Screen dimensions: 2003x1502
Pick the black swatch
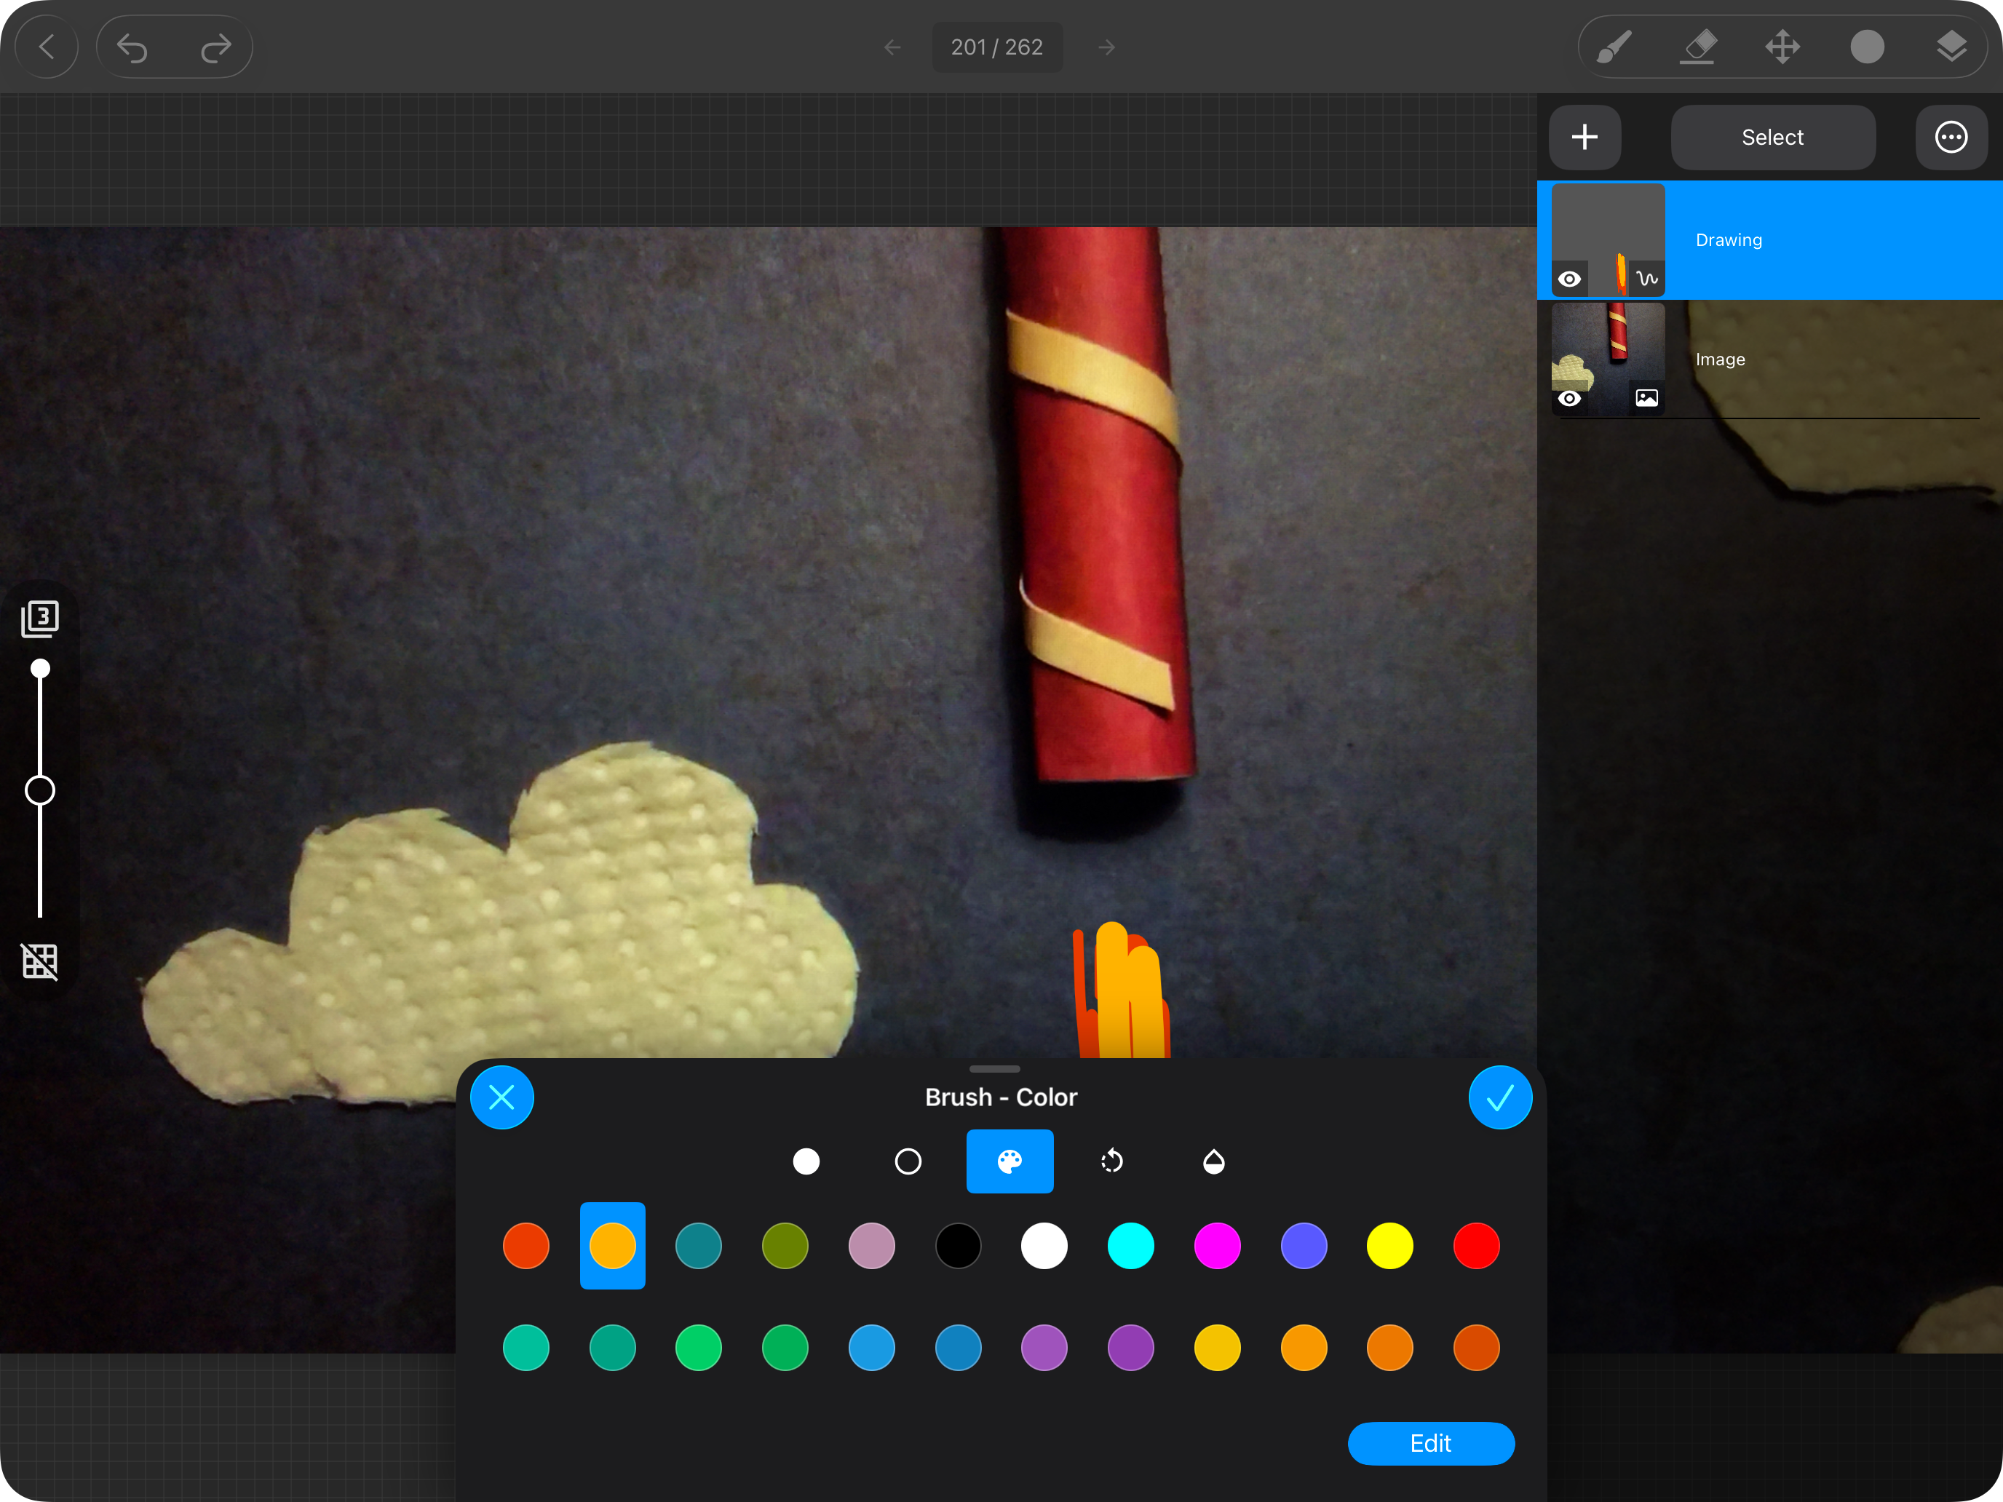tap(958, 1246)
